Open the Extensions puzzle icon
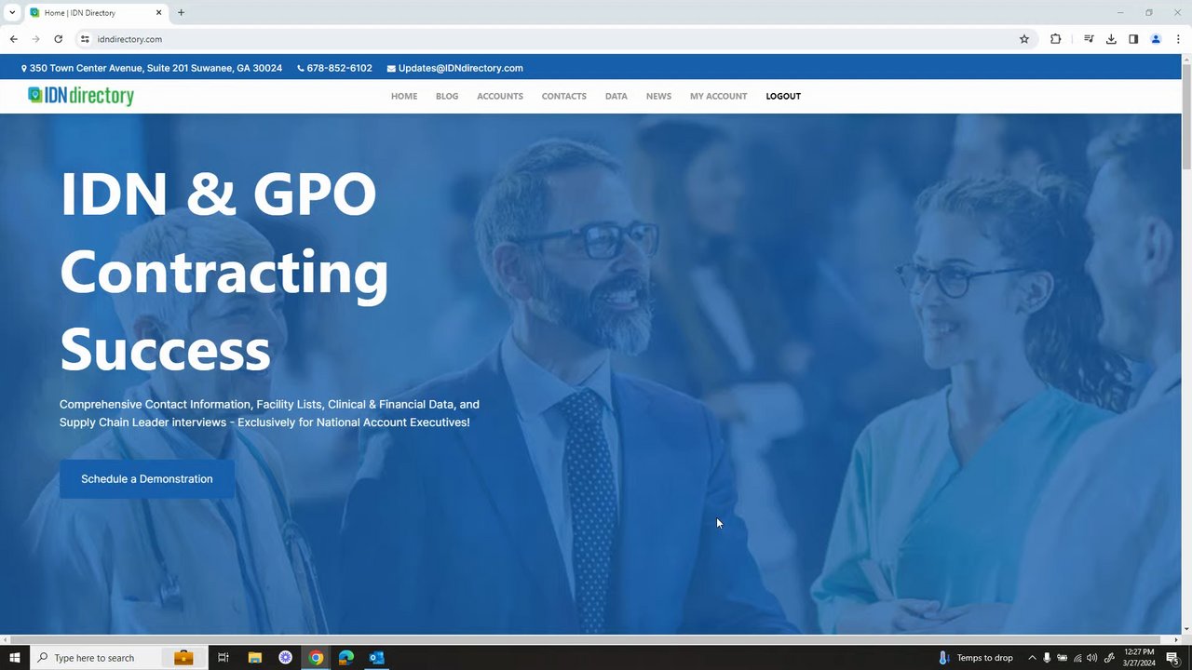 click(1055, 39)
